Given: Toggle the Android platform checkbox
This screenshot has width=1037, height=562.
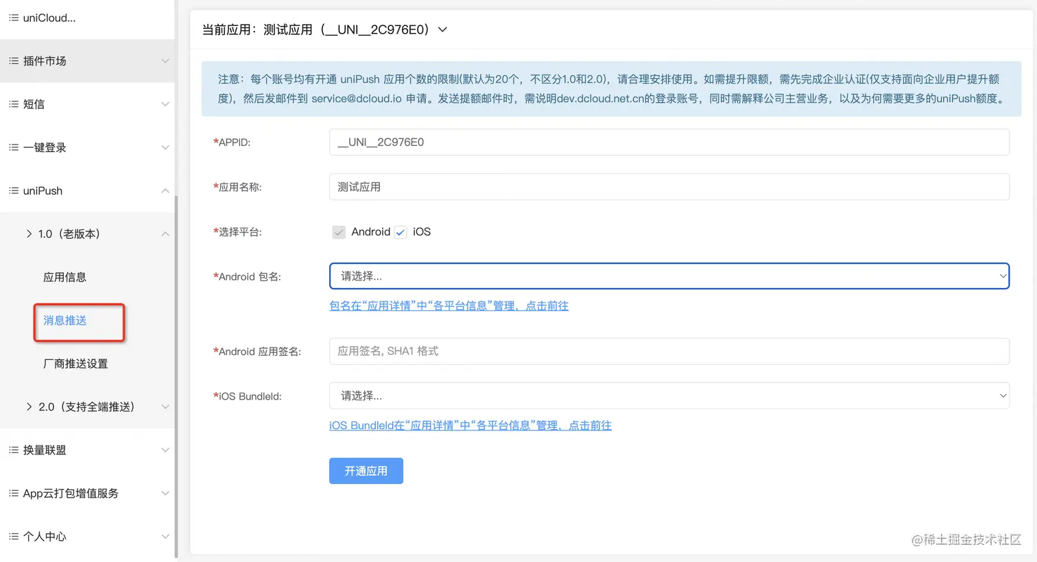Looking at the screenshot, I should (339, 232).
